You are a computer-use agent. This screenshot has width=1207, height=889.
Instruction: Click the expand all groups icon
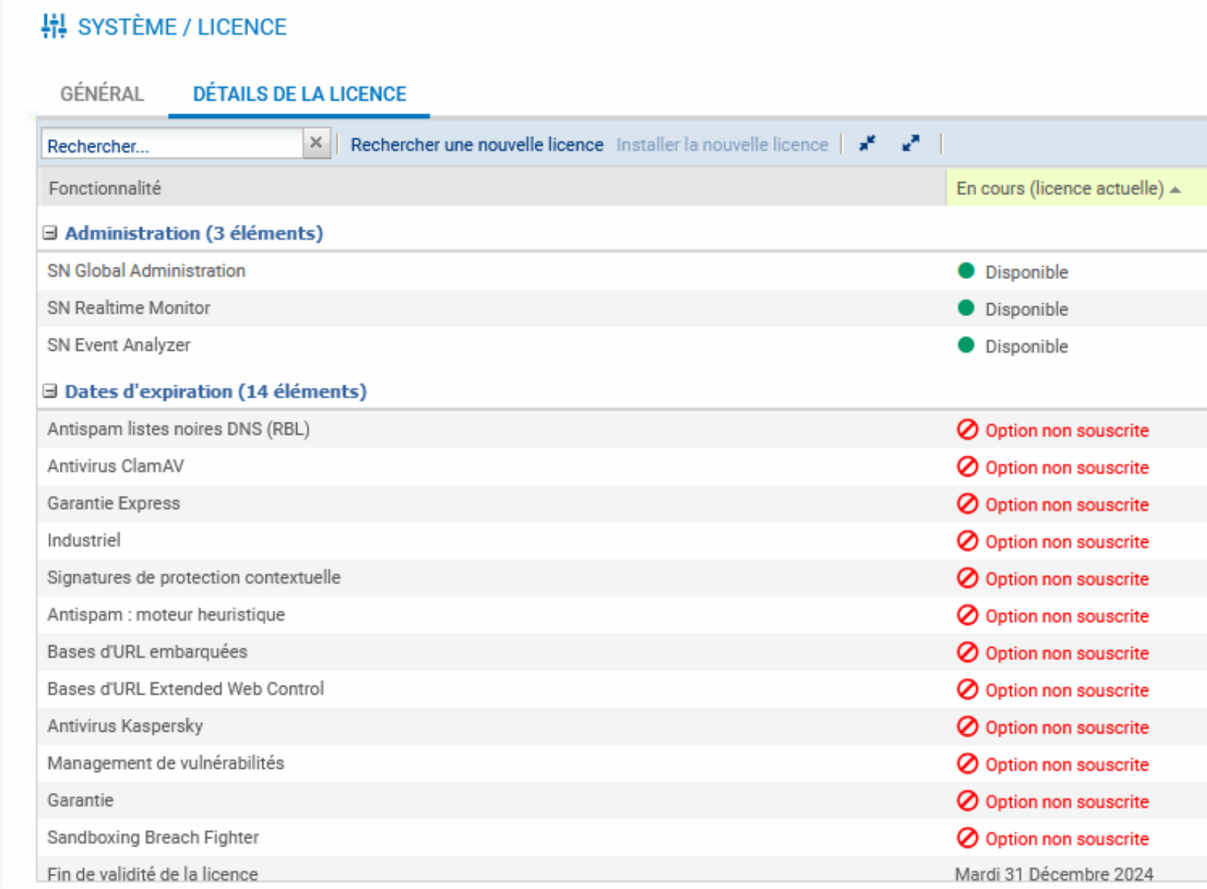click(x=911, y=144)
